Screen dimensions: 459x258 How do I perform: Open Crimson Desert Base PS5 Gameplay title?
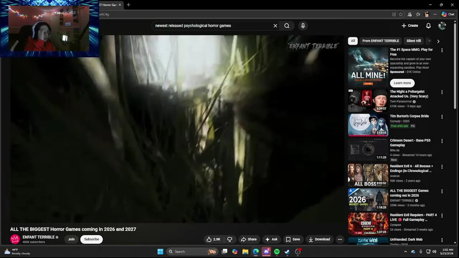pyautogui.click(x=410, y=143)
